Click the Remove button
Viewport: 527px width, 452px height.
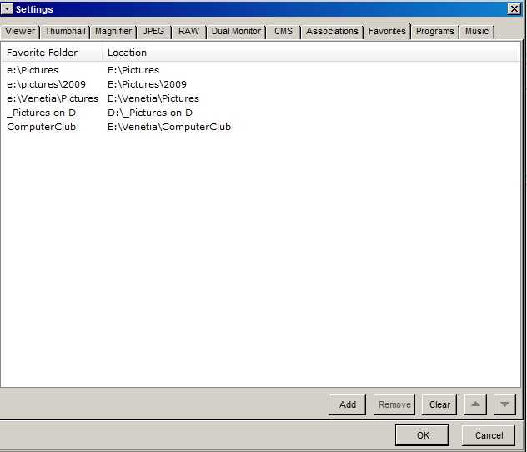point(394,404)
